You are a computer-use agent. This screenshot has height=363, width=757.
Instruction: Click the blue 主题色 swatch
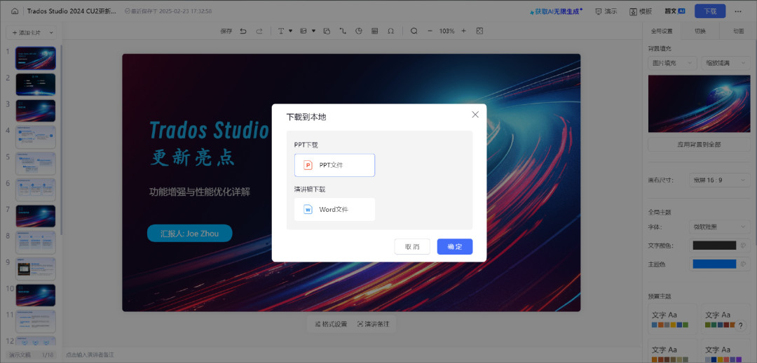(714, 264)
